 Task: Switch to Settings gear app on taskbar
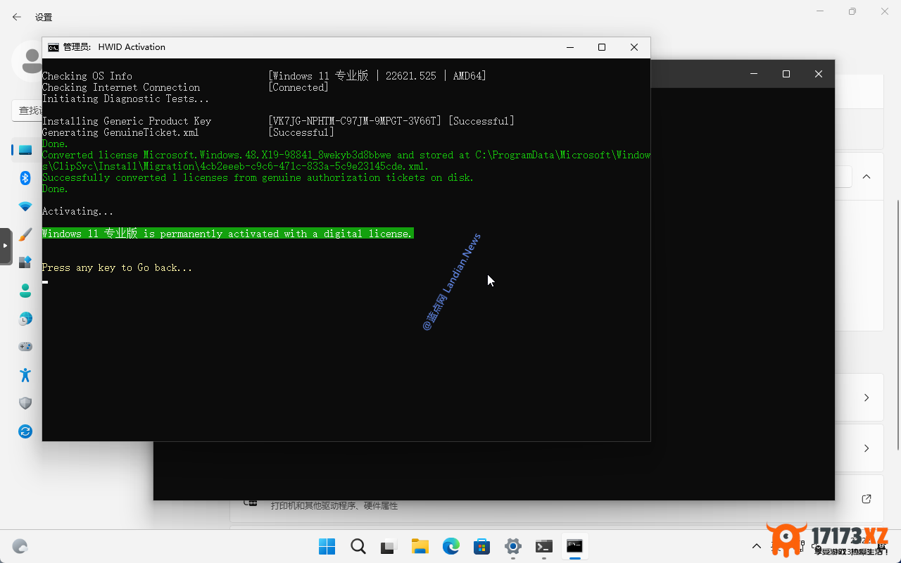pos(513,546)
